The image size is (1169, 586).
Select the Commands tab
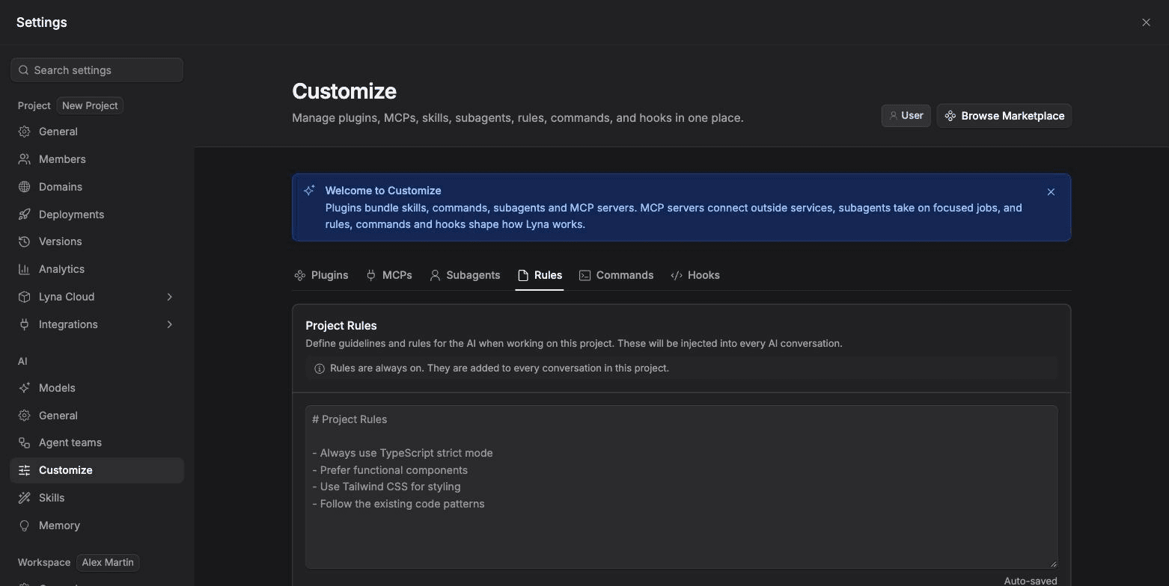click(x=616, y=275)
